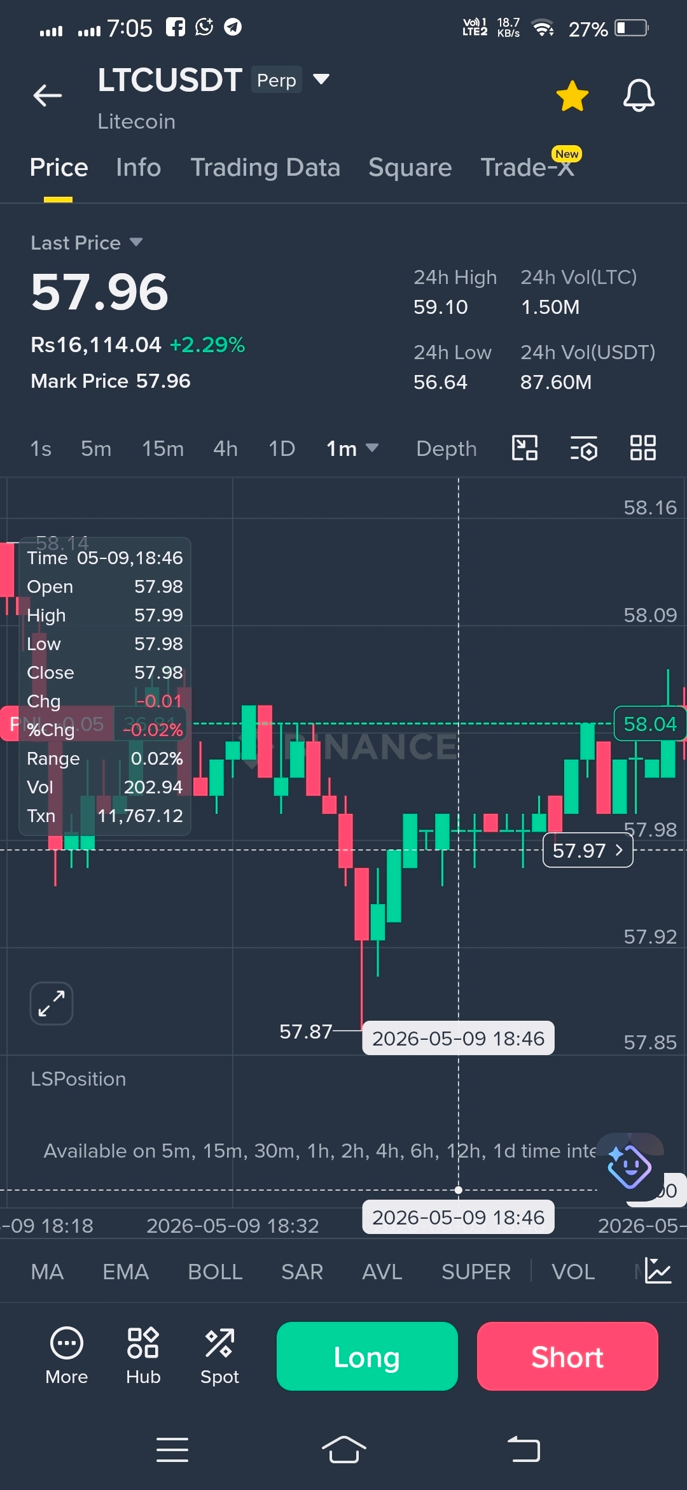Enable the SUPER indicator
Image resolution: width=687 pixels, height=1490 pixels.
click(x=476, y=1272)
